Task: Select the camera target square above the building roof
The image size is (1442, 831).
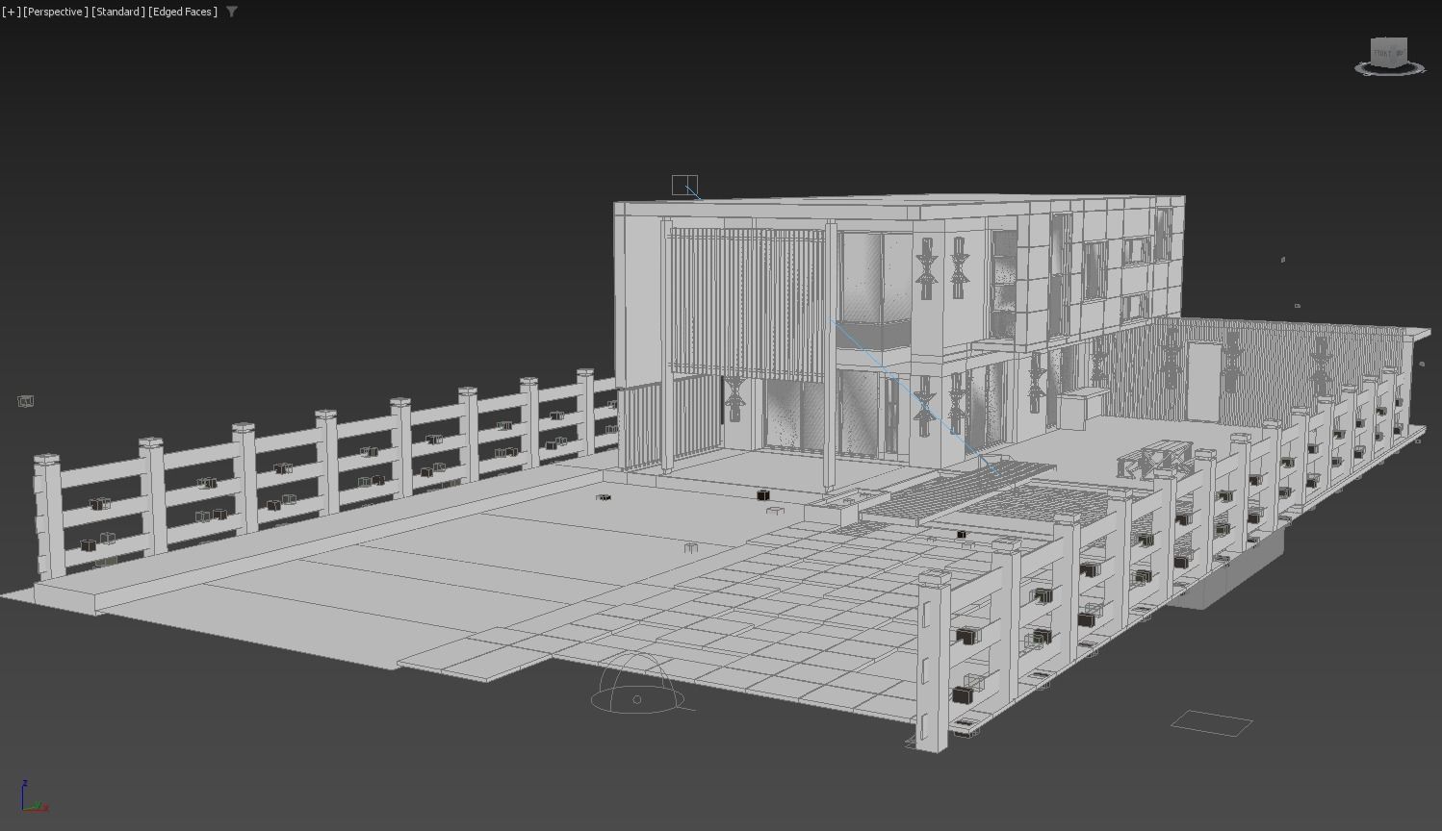Action: (684, 185)
